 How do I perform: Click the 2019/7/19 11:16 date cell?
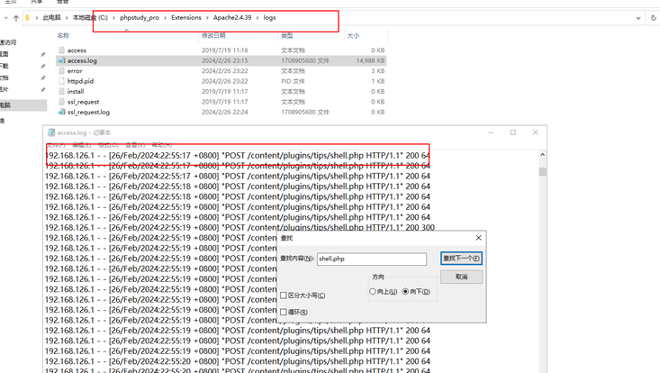[x=225, y=50]
